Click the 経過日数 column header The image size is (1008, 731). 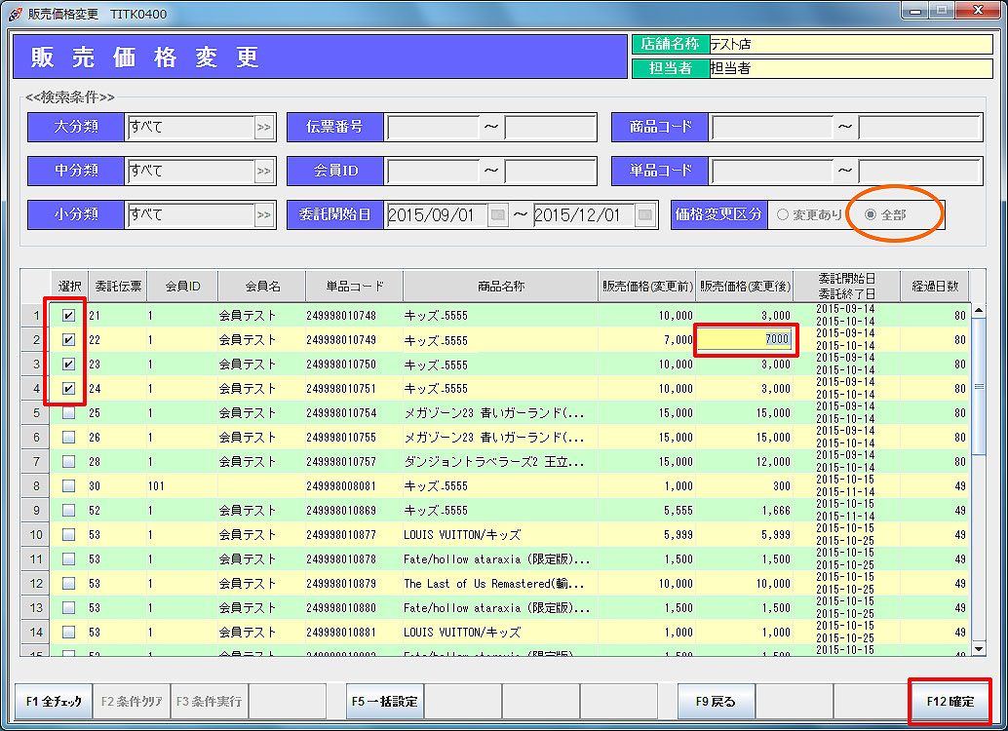point(935,287)
